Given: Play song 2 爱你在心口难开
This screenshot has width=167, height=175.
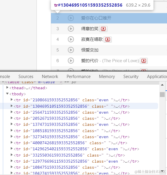Looking at the screenshot, I should pos(71,18).
